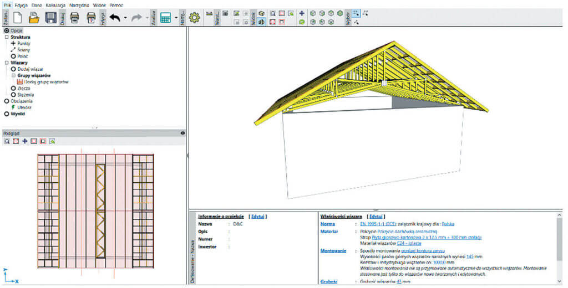
Task: Run the analysis calculator icon
Action: point(165,17)
